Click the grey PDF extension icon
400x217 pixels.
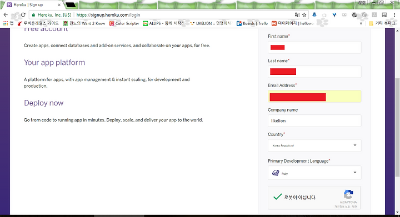[x=374, y=15]
